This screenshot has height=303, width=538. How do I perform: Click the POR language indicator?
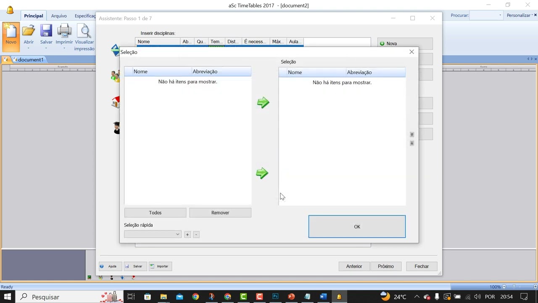click(x=490, y=297)
